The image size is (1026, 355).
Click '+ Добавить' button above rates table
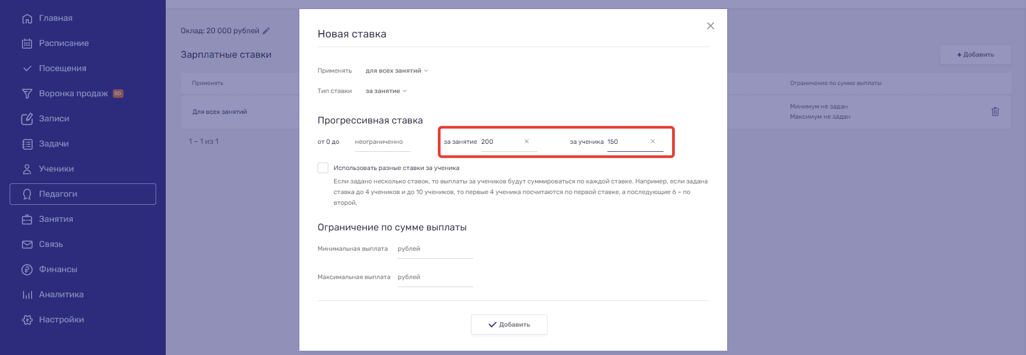point(975,55)
